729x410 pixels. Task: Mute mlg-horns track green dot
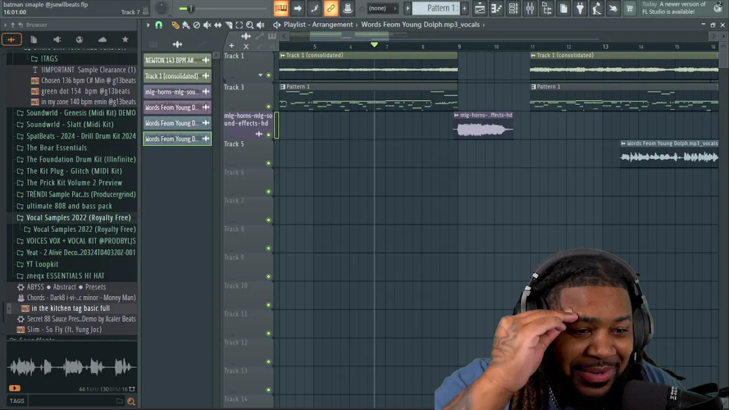[x=269, y=135]
